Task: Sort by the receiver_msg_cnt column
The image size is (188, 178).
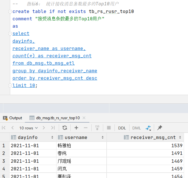Action: click(180, 137)
